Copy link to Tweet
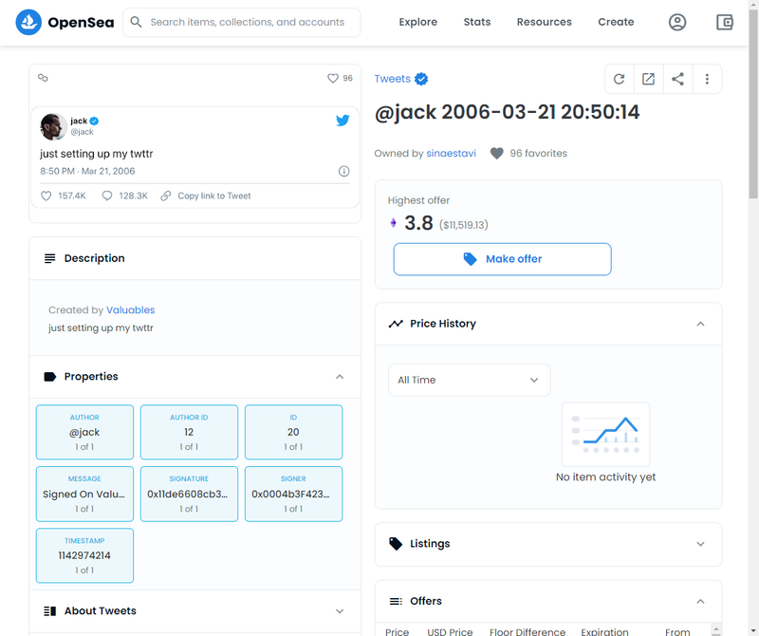This screenshot has height=636, width=759. (x=214, y=196)
